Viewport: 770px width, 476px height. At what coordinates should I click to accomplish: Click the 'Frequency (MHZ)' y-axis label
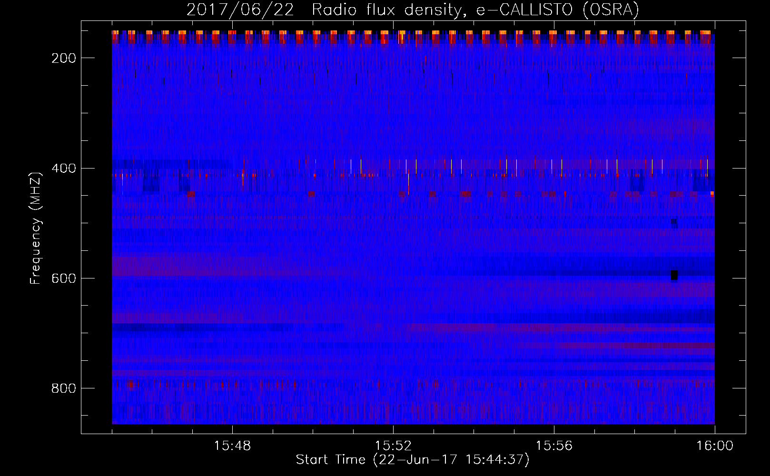(36, 228)
